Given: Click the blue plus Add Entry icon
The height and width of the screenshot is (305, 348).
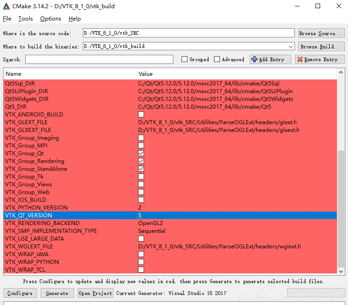Looking at the screenshot, I should (x=254, y=59).
